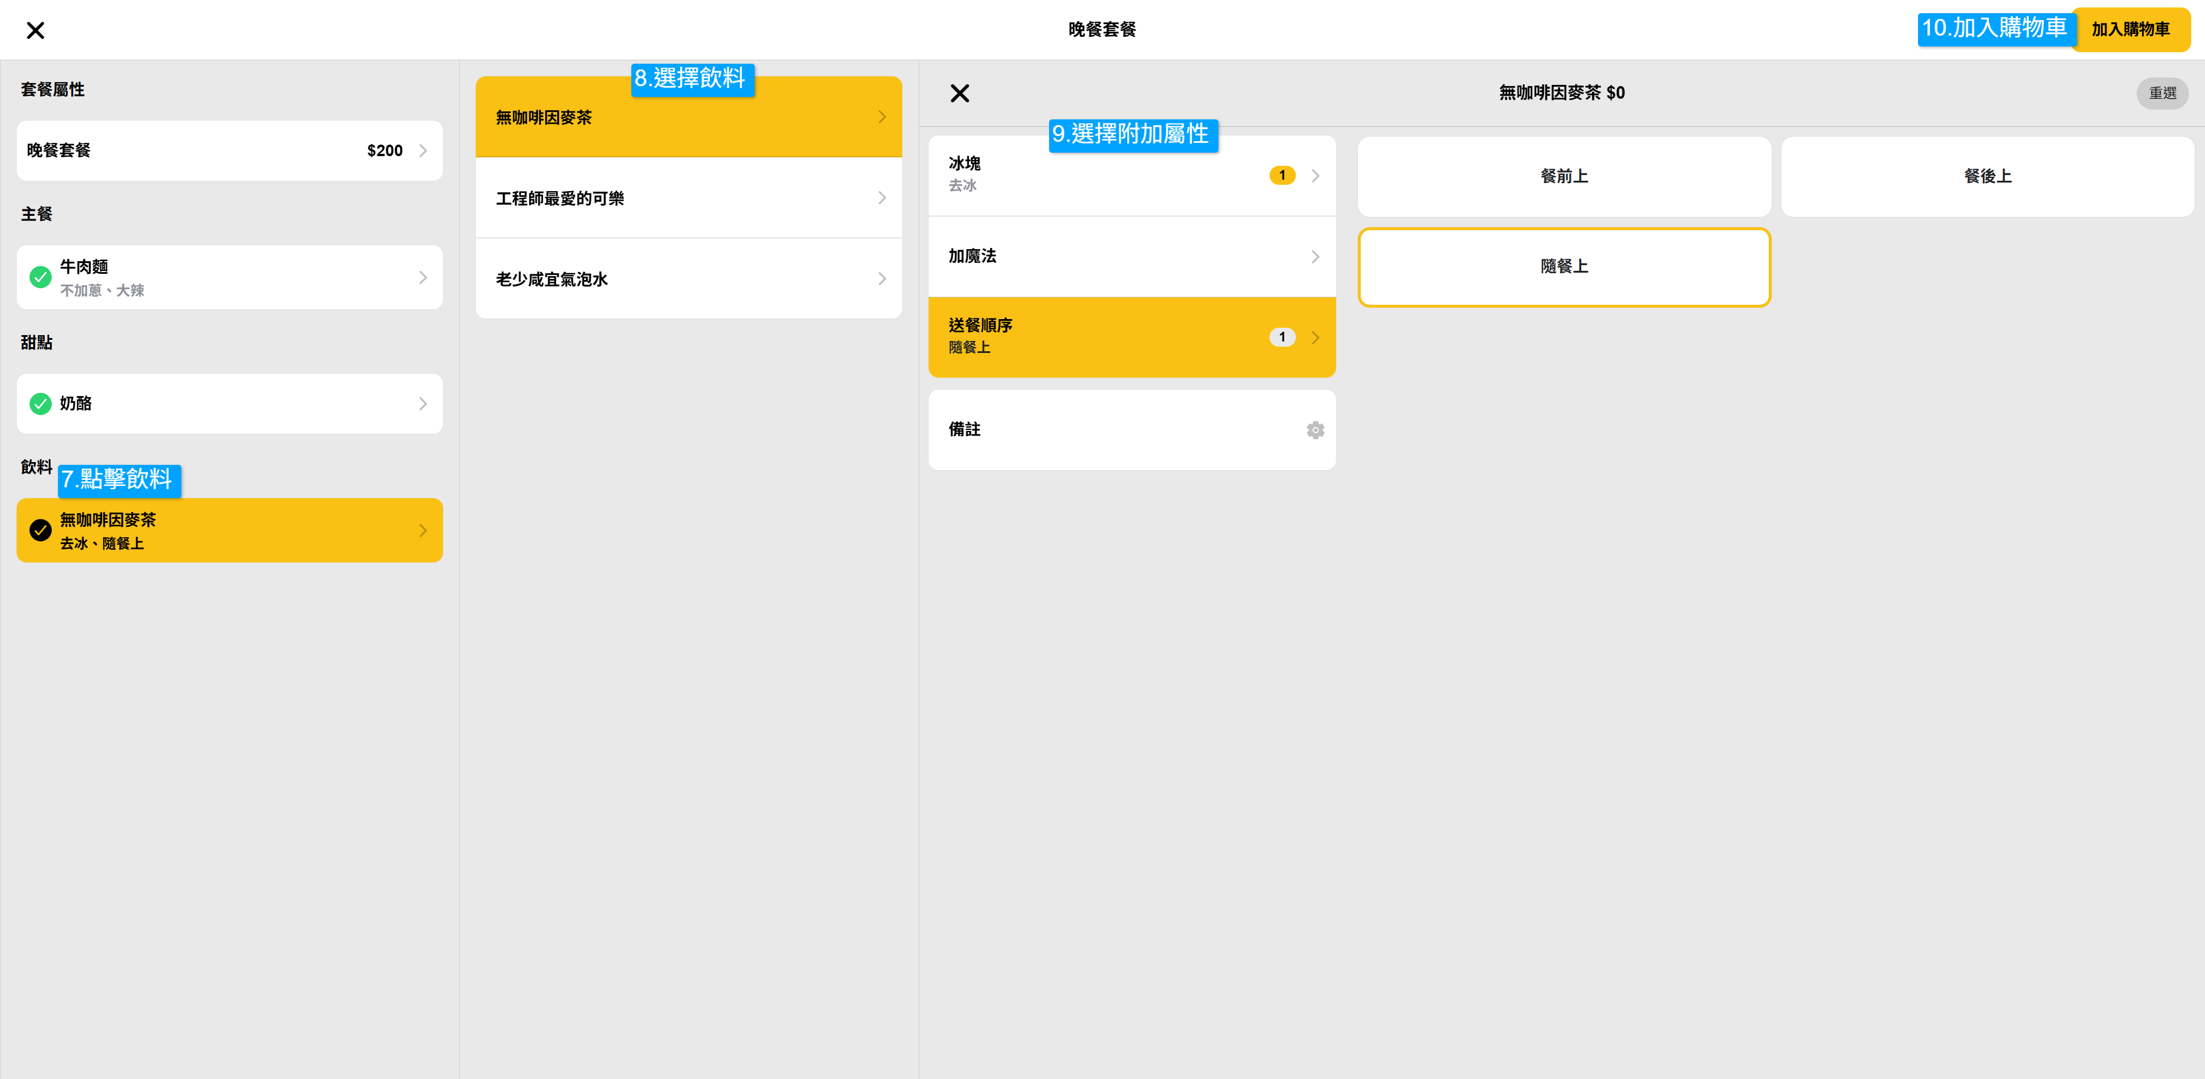The height and width of the screenshot is (1079, 2205).
Task: Click the green checkmark next to 奶酪
Action: (40, 404)
